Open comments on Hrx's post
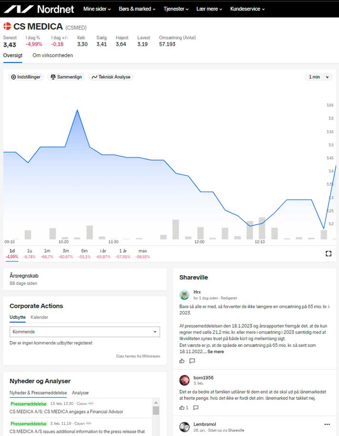Image resolution: width=339 pixels, height=436 pixels. 192,361
